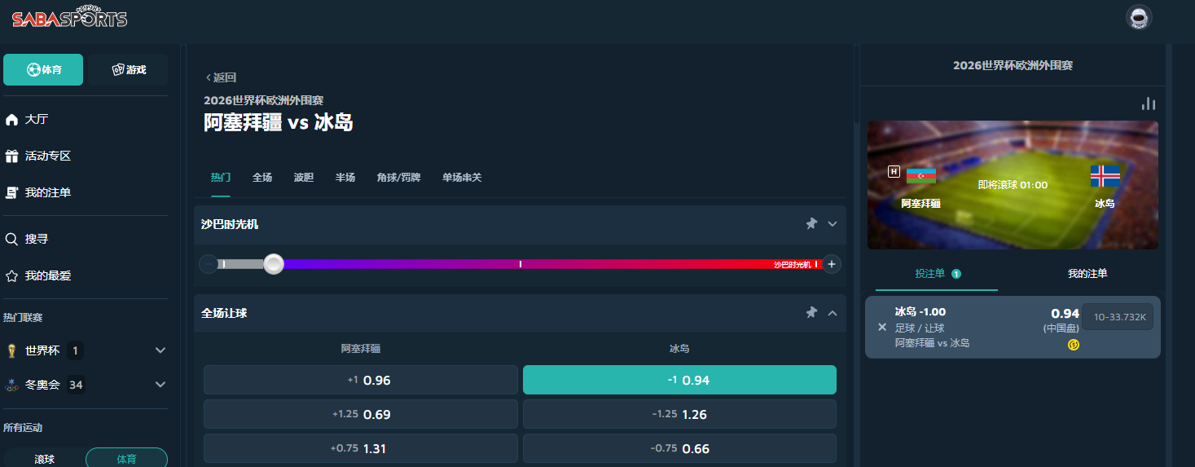The image size is (1195, 467).
Task: Open the statistics bar chart icon
Action: click(1149, 104)
